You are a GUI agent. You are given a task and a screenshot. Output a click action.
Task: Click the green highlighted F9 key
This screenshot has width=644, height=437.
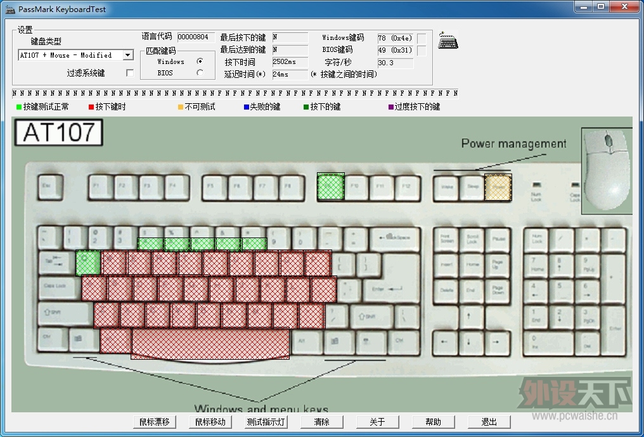(x=331, y=186)
